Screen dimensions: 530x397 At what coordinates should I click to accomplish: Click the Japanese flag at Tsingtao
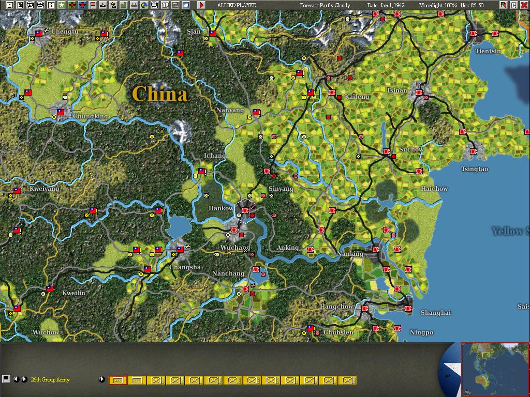point(473,151)
